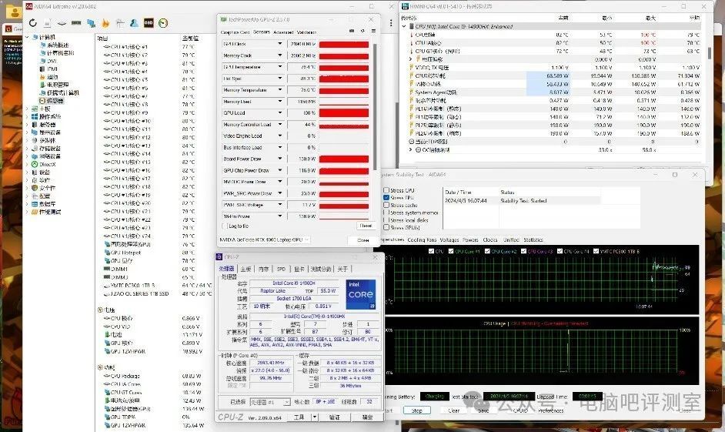Enable the Stress GPU(s) checkbox

click(x=386, y=227)
